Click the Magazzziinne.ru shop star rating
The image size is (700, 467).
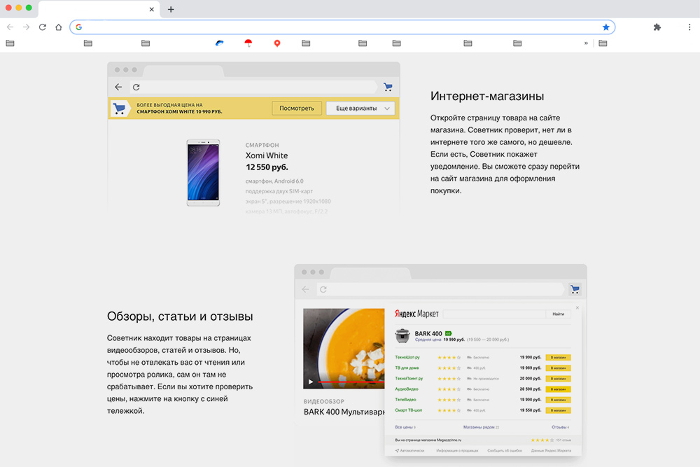click(542, 440)
